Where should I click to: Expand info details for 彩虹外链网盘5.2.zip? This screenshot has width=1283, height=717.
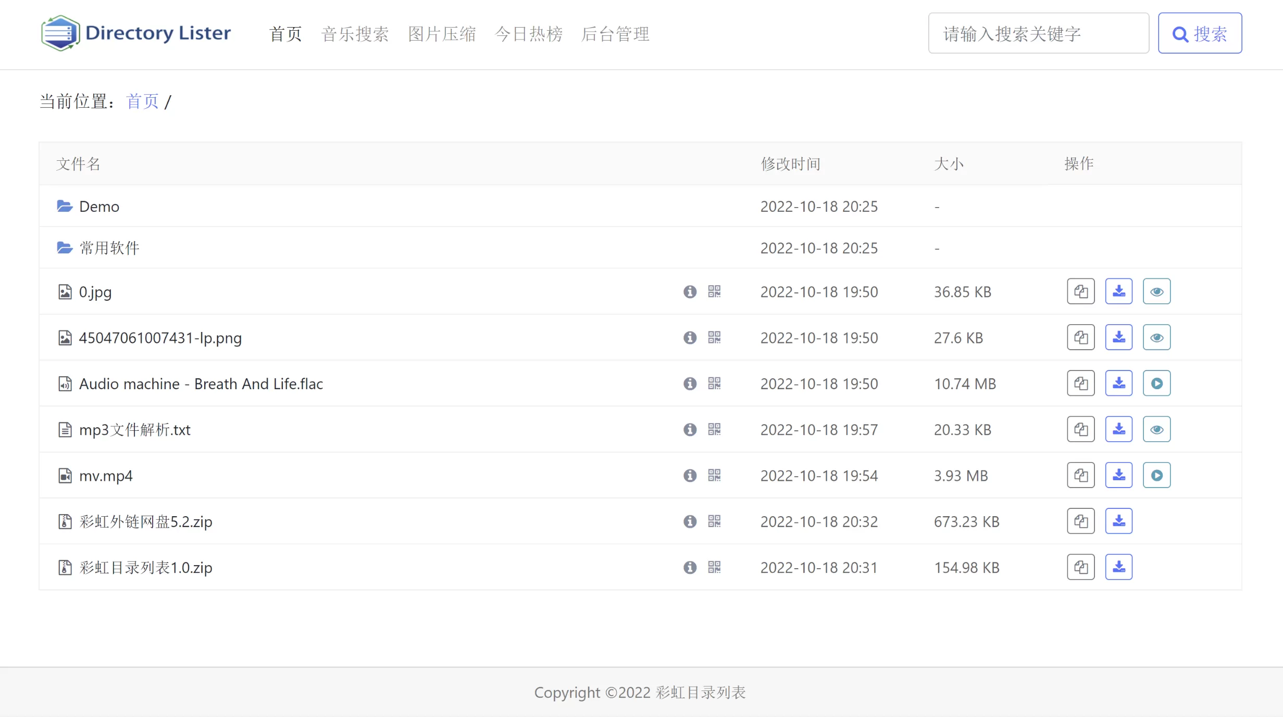688,520
